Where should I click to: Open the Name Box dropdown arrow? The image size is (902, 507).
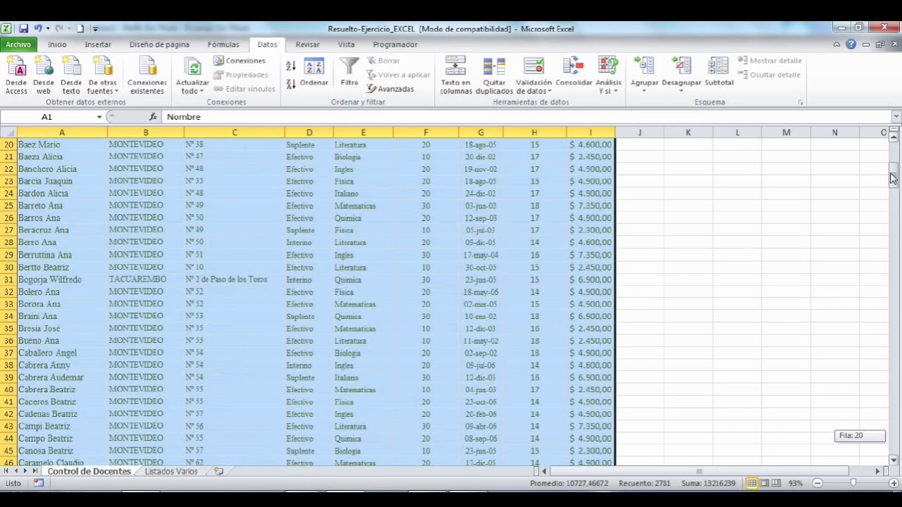(99, 117)
